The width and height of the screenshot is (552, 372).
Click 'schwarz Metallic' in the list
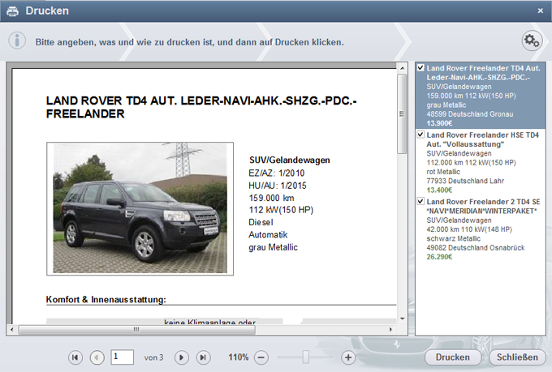point(454,239)
